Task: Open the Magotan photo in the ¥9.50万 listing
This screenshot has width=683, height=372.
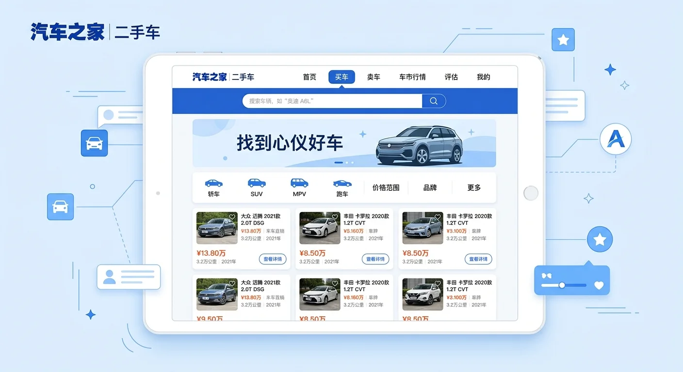Action: pos(217,294)
